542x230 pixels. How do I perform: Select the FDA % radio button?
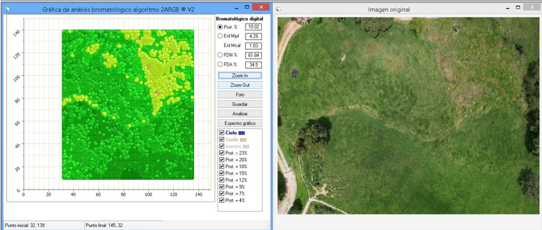tap(220, 64)
